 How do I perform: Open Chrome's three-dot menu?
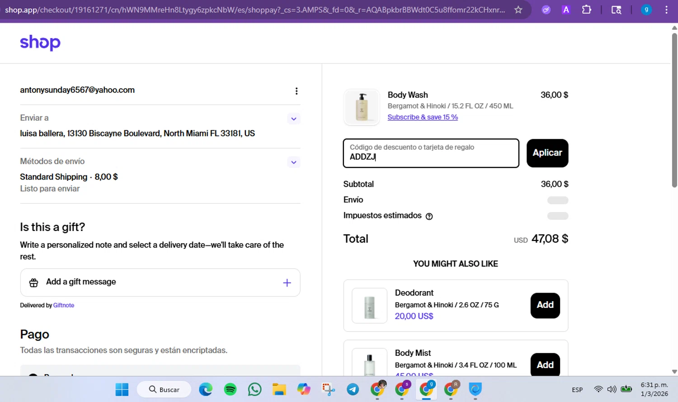(x=666, y=9)
